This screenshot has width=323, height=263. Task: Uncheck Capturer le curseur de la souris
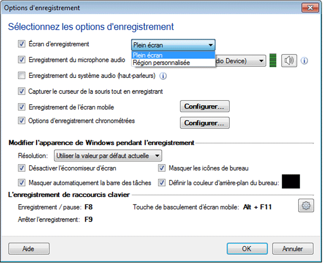coord(21,91)
